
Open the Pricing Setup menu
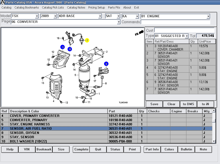pos(97,7)
